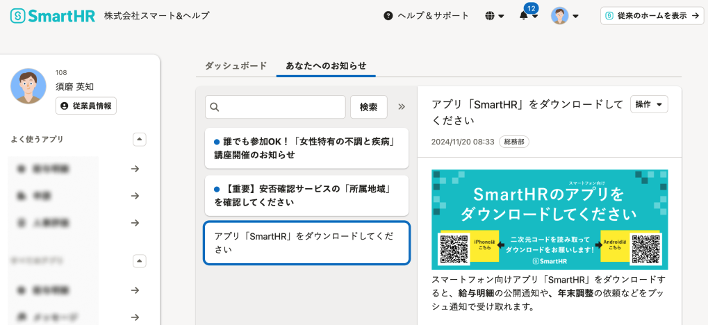Collapse list with double chevron icon
This screenshot has width=708, height=325.
pos(402,107)
